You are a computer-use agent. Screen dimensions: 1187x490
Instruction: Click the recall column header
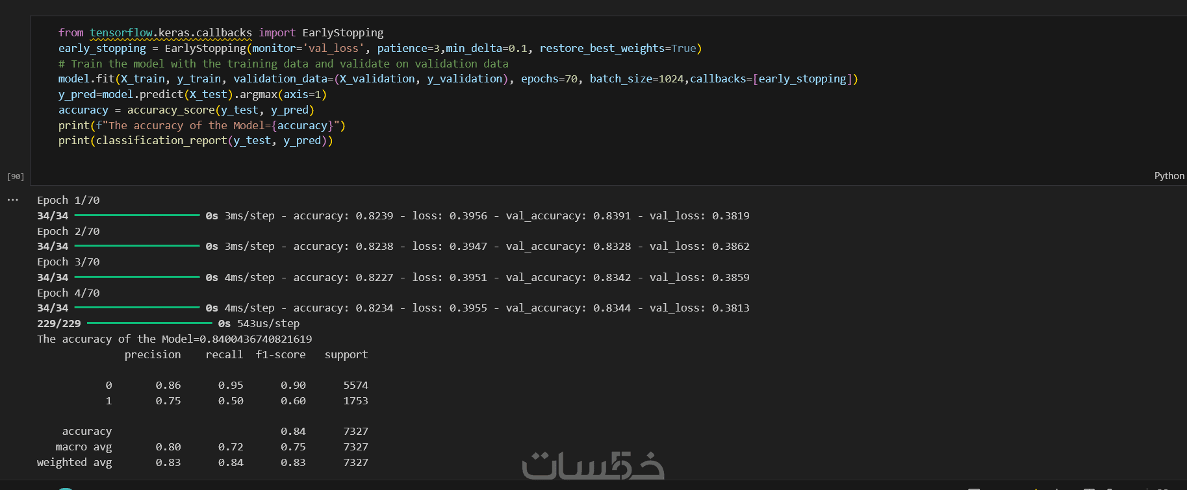[x=224, y=354]
